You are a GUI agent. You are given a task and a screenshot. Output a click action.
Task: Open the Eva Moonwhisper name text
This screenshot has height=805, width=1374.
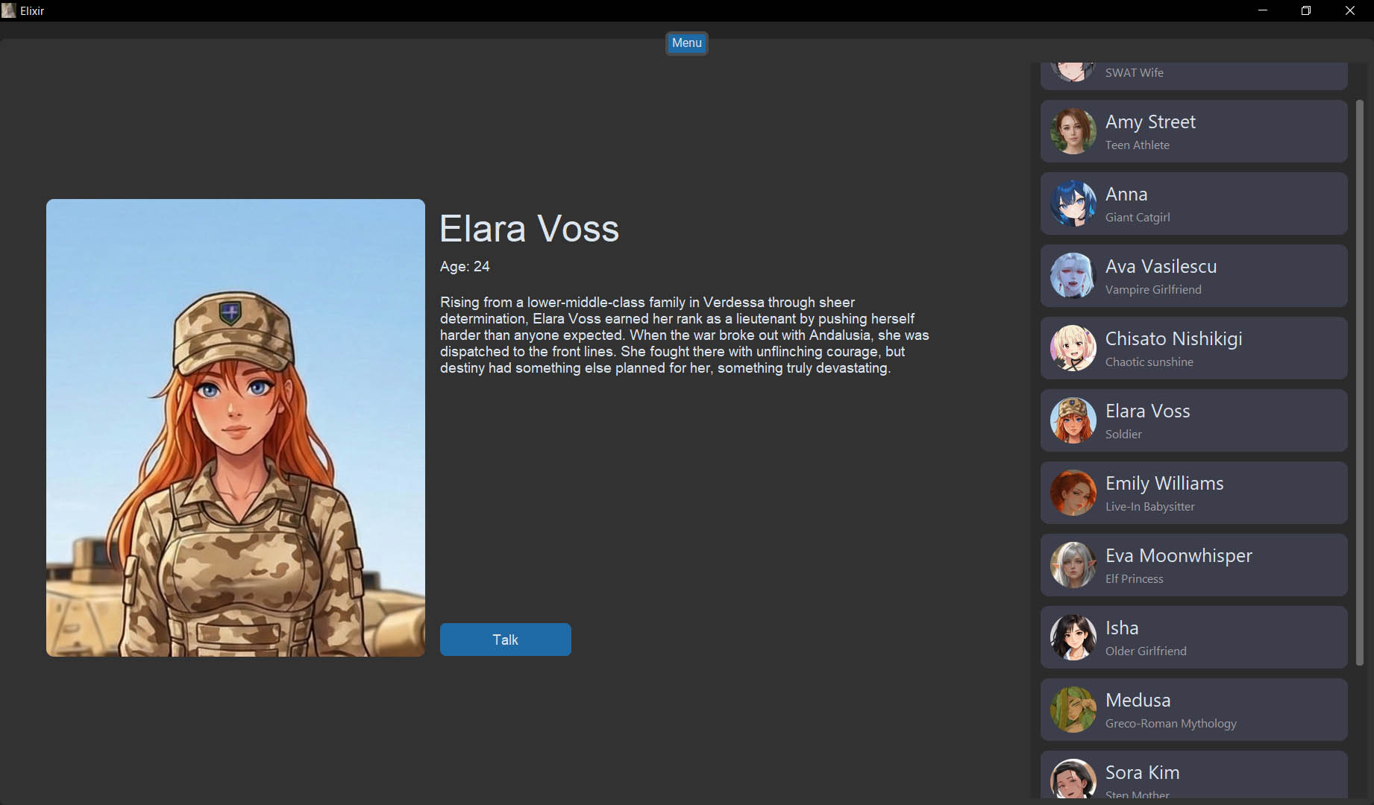[1179, 556]
